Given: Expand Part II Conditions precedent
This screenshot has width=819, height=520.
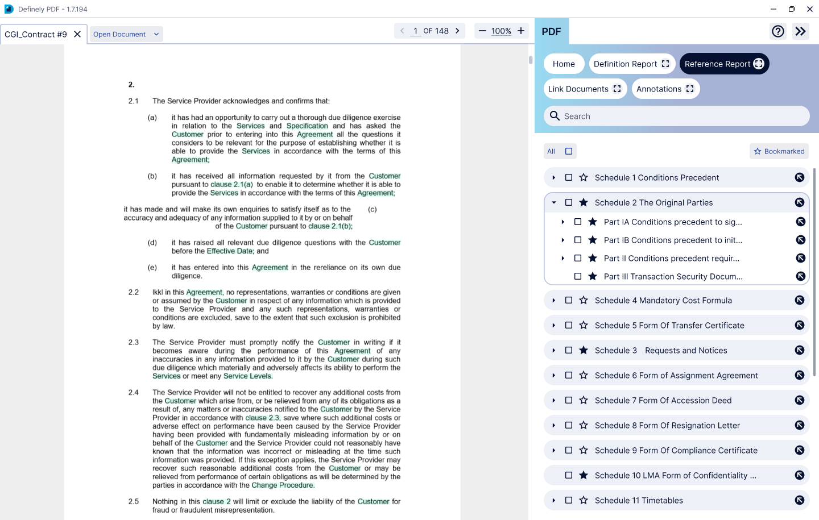Looking at the screenshot, I should tap(563, 258).
